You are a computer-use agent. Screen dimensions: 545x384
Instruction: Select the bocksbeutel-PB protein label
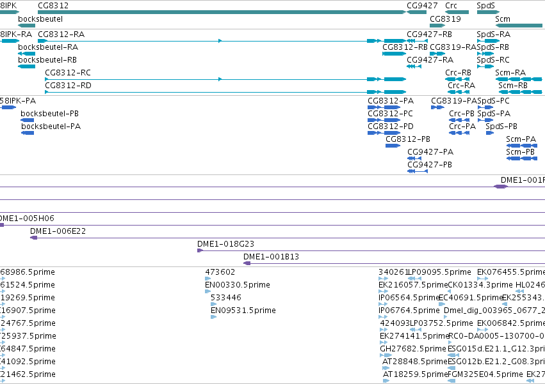tap(50, 114)
